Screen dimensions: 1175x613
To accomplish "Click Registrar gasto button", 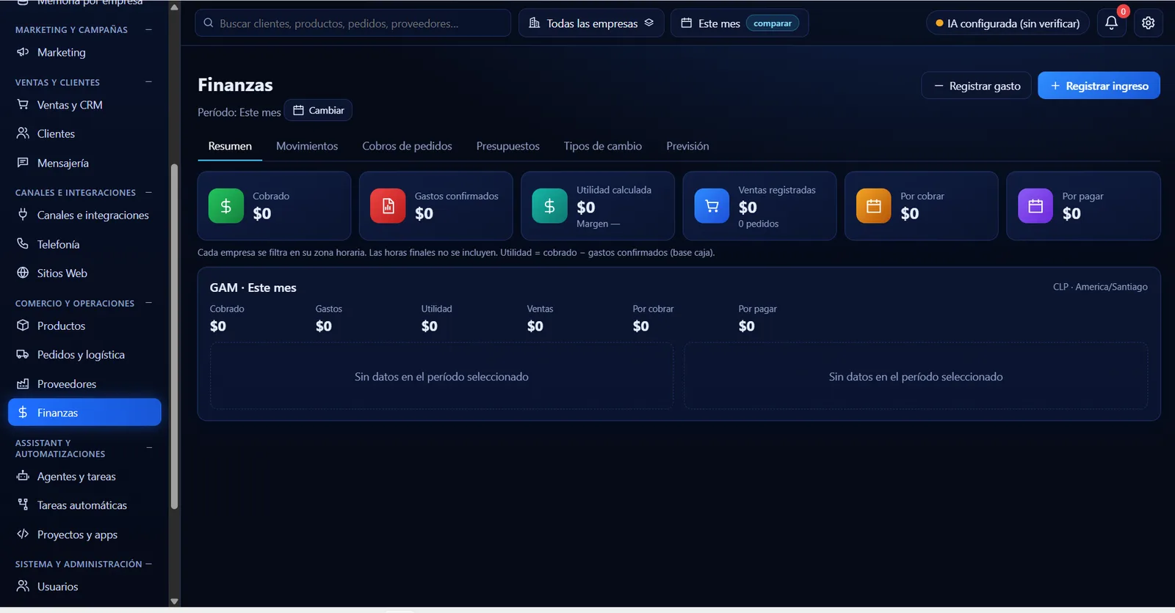I will click(x=977, y=86).
